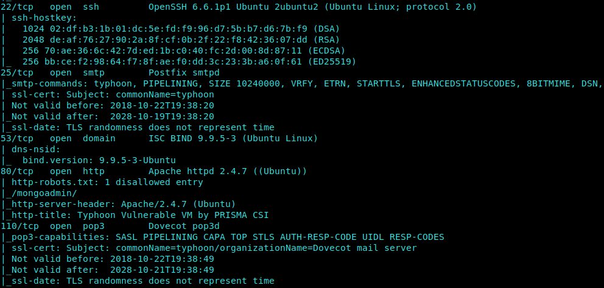
Task: Select the 22/tcp port line
Action: (239, 7)
